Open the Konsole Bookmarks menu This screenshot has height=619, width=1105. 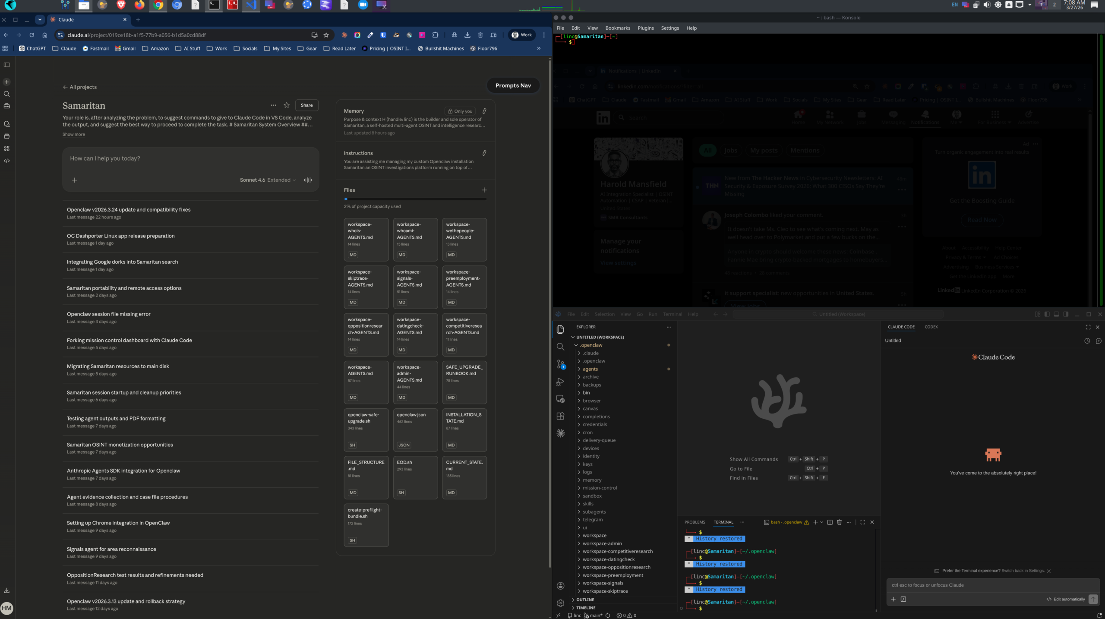[x=618, y=28]
